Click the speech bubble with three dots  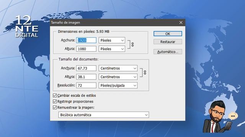tap(233, 116)
